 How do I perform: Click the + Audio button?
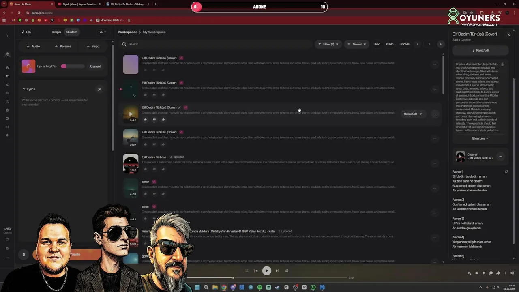coord(33,46)
